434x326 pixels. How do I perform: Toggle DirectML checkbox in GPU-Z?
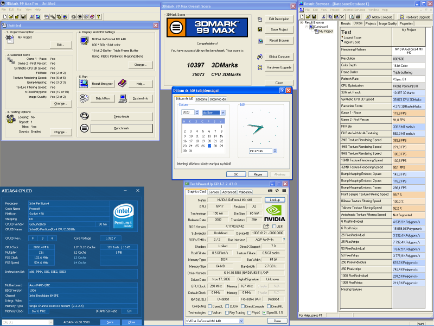coord(269,306)
